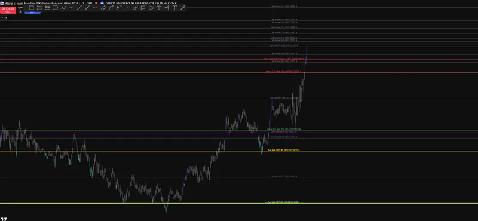Select the horizontal line tool before parallel channel
The width and height of the screenshot is (478, 221).
click(95, 8)
